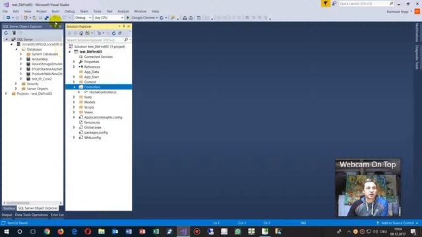The height and width of the screenshot is (237, 422).
Task: Switch to the Toolbox tab
Action: pos(9,208)
